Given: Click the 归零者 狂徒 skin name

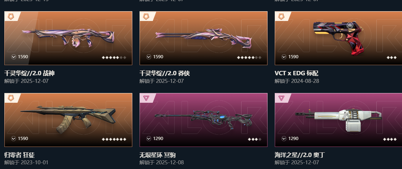Looking at the screenshot, I should pyautogui.click(x=19, y=155).
